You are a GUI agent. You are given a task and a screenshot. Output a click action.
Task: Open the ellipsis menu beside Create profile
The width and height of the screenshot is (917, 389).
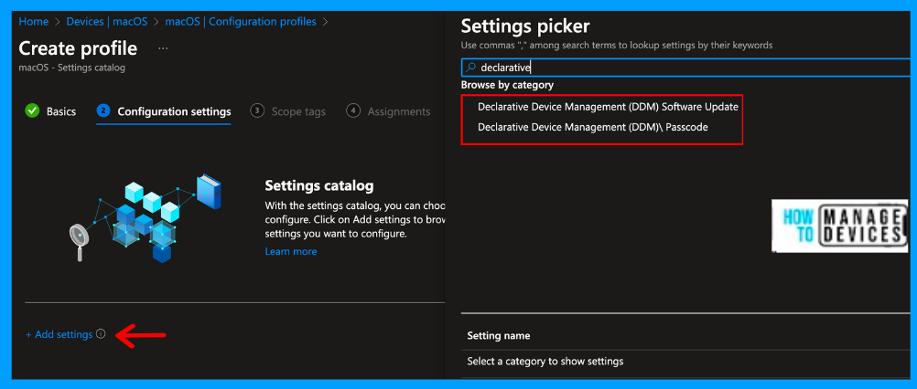(x=163, y=48)
